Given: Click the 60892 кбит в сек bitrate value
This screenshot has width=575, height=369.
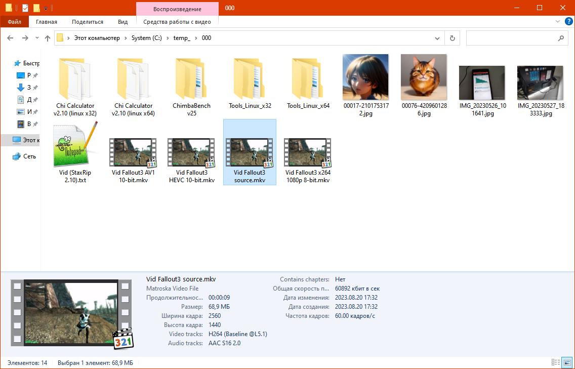Looking at the screenshot, I should click(x=357, y=289).
